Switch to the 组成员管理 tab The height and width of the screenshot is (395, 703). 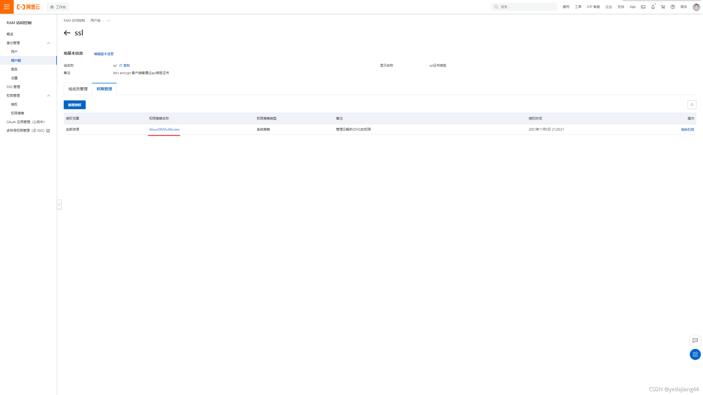click(x=78, y=89)
